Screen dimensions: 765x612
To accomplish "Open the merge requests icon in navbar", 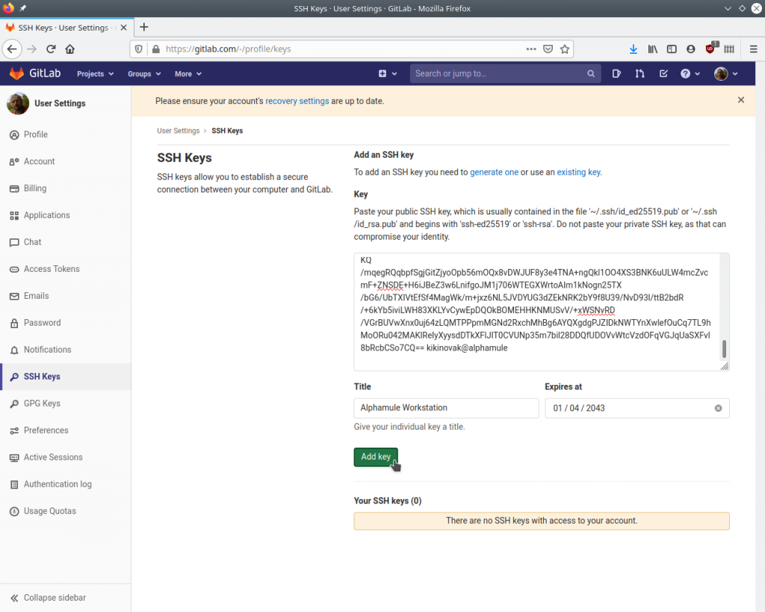I will pos(642,73).
